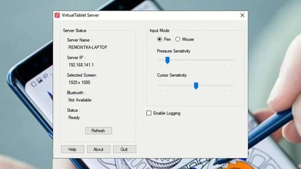
Task: Click the Bluetooth label
Action: pos(76,93)
